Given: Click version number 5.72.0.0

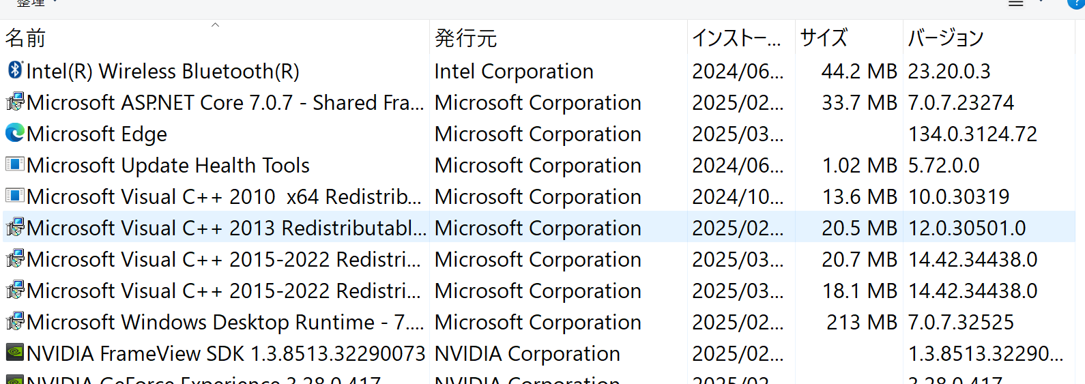Looking at the screenshot, I should click(x=944, y=165).
